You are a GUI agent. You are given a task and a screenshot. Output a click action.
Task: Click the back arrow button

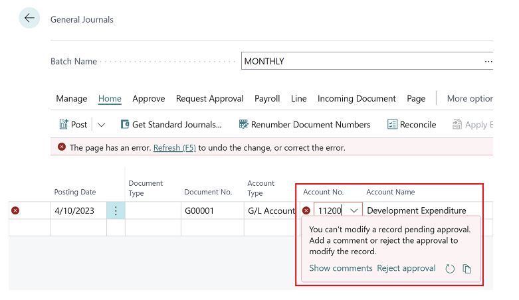point(29,19)
